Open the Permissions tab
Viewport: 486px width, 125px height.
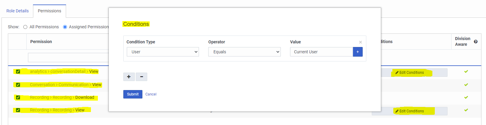coord(49,11)
